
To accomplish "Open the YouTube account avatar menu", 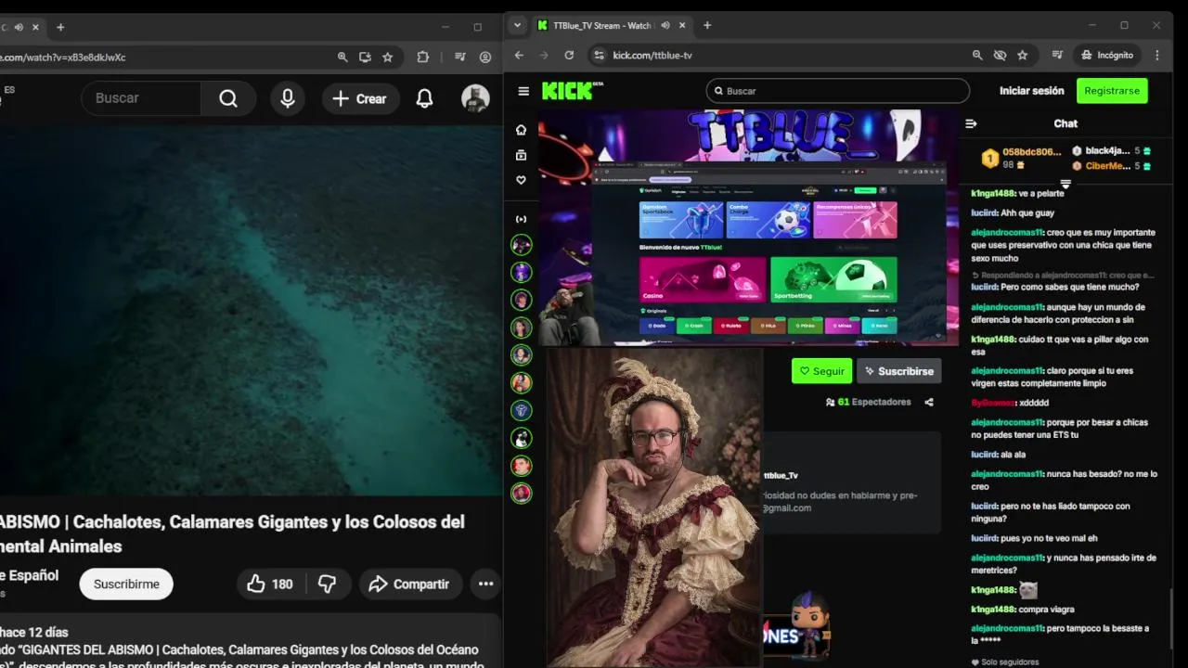I will click(x=475, y=98).
